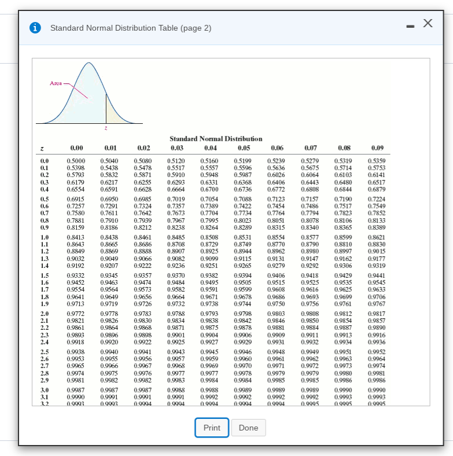Click the value 0.9901
Screen dimensions: 453x456
(176, 335)
